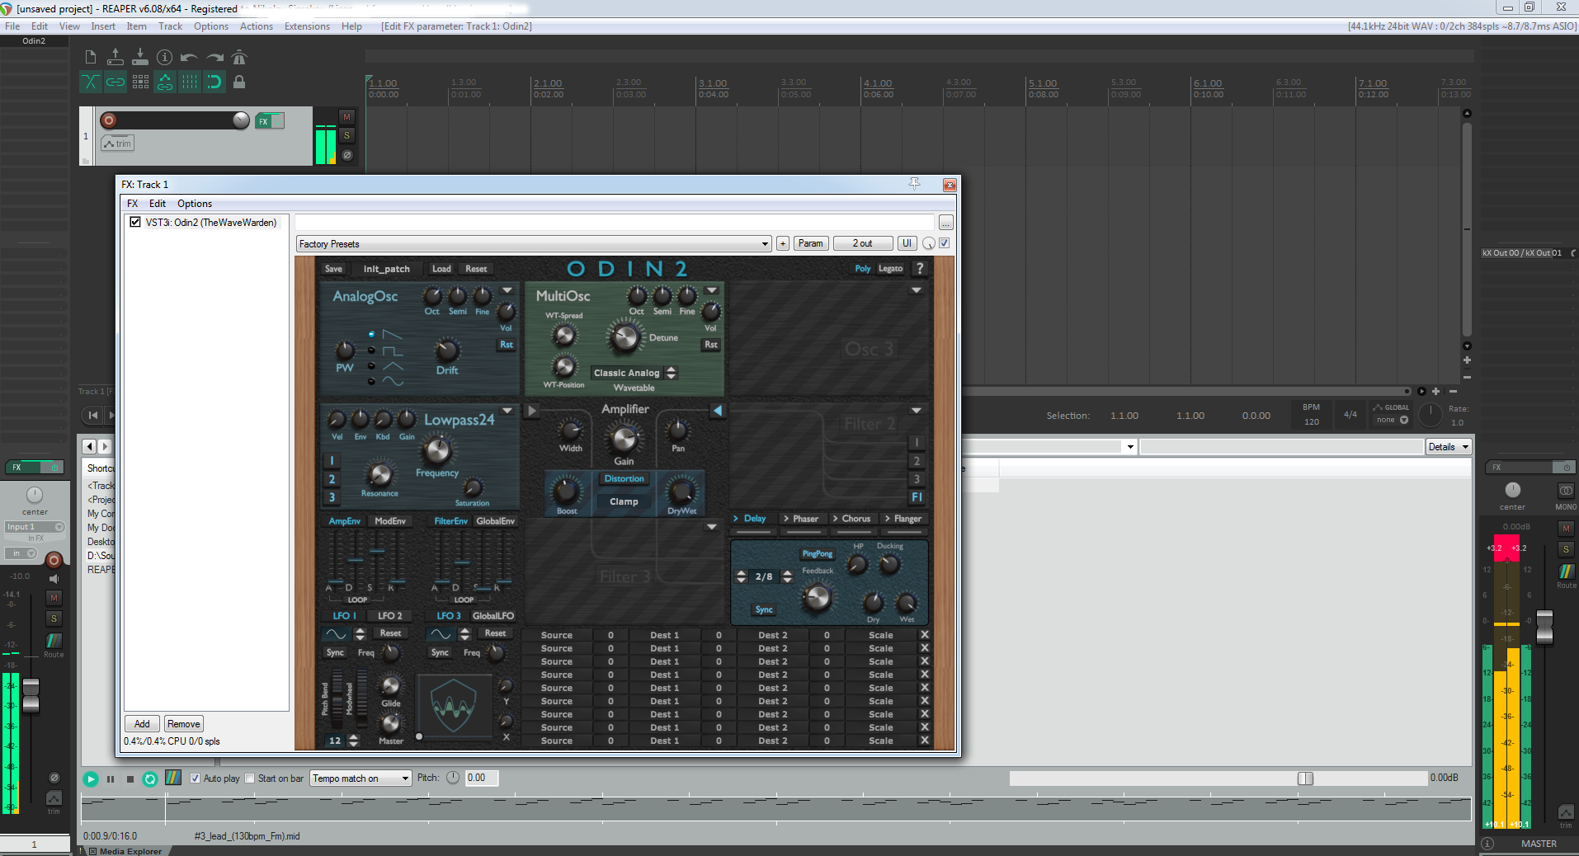Click Track 1 trim envelope button

coord(117,143)
